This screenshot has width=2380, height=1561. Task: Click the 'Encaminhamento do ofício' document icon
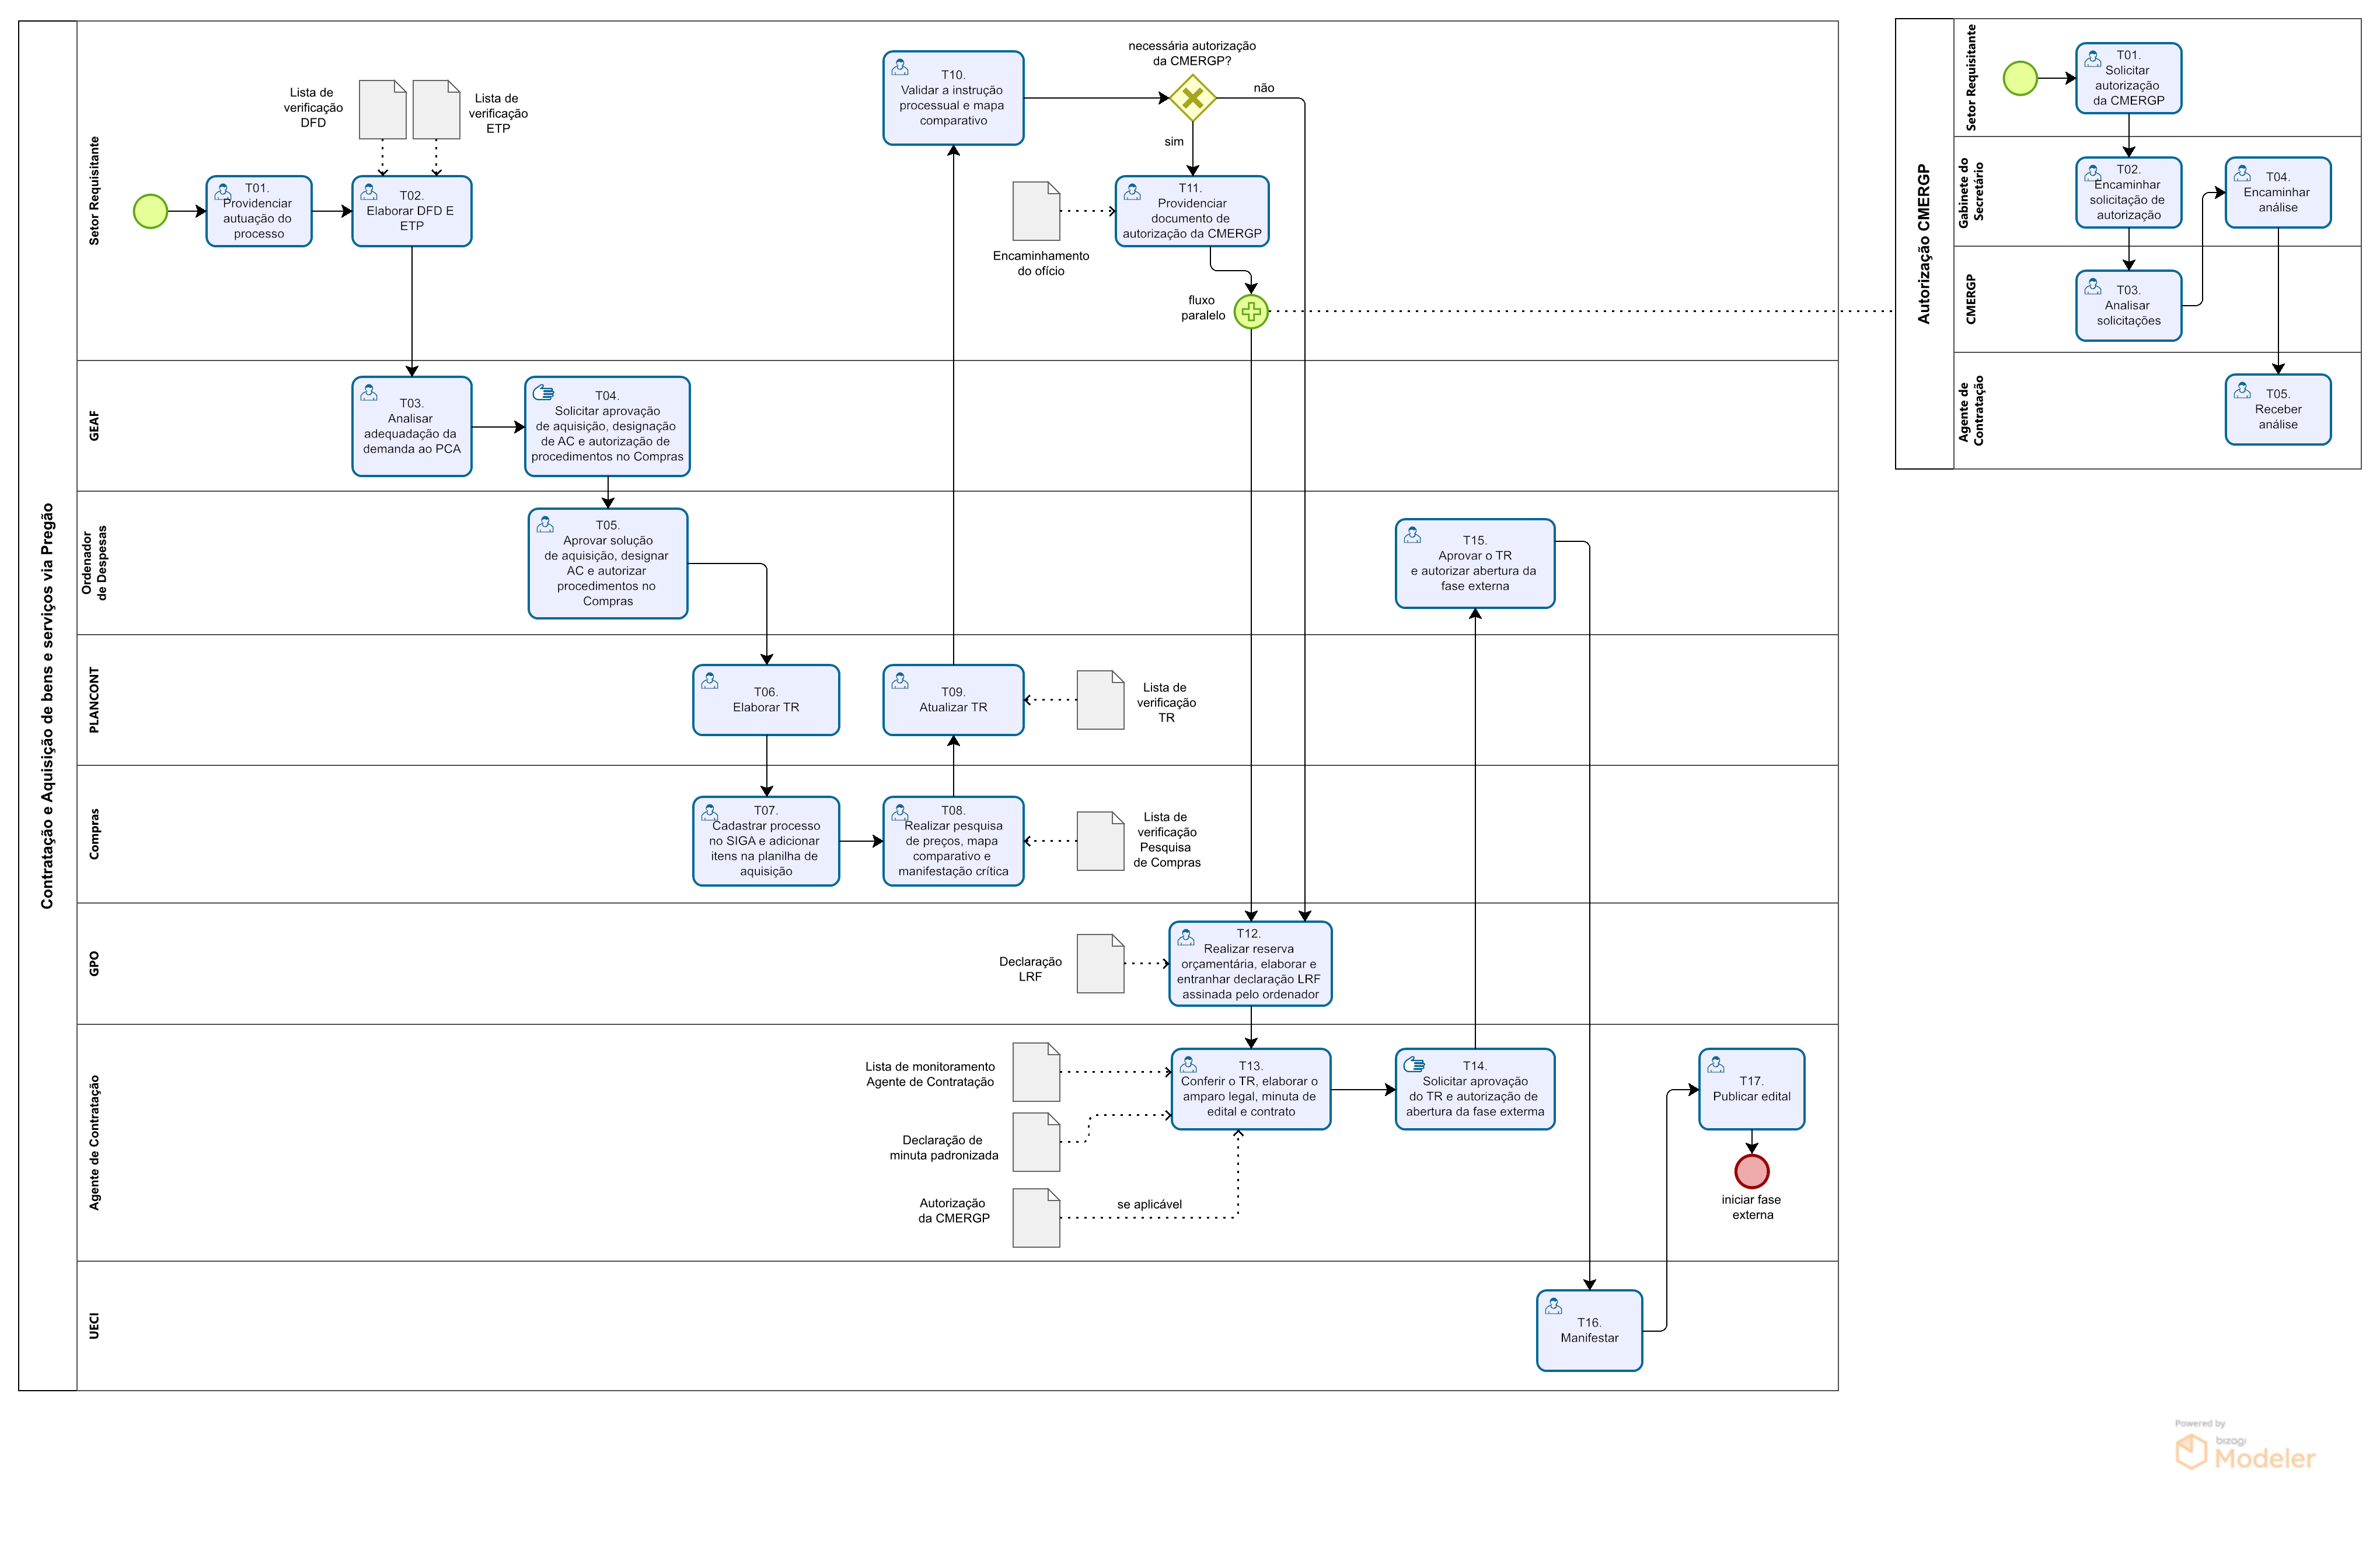click(1035, 211)
